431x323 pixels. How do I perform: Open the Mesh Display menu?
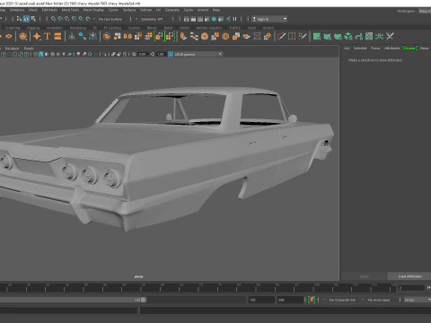pyautogui.click(x=93, y=10)
